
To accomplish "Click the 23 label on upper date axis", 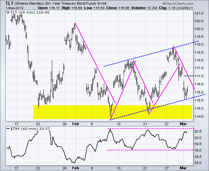I will click(x=38, y=124).
